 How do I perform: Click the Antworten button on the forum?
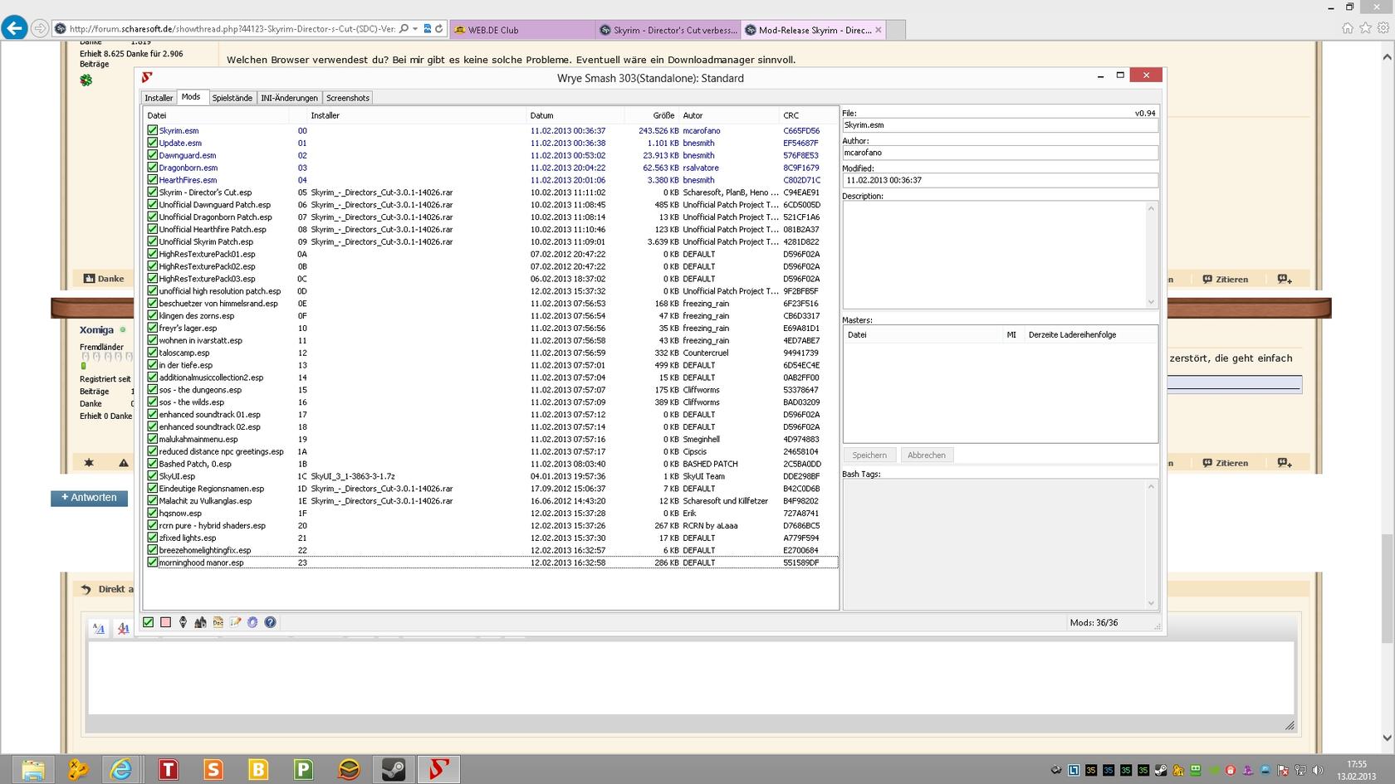pos(89,498)
